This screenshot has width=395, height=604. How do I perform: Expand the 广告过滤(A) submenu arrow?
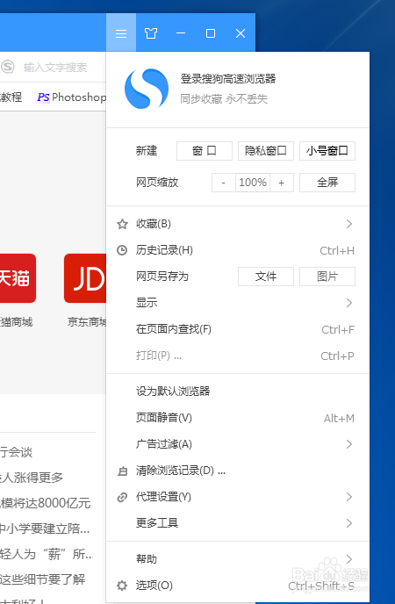pos(349,444)
